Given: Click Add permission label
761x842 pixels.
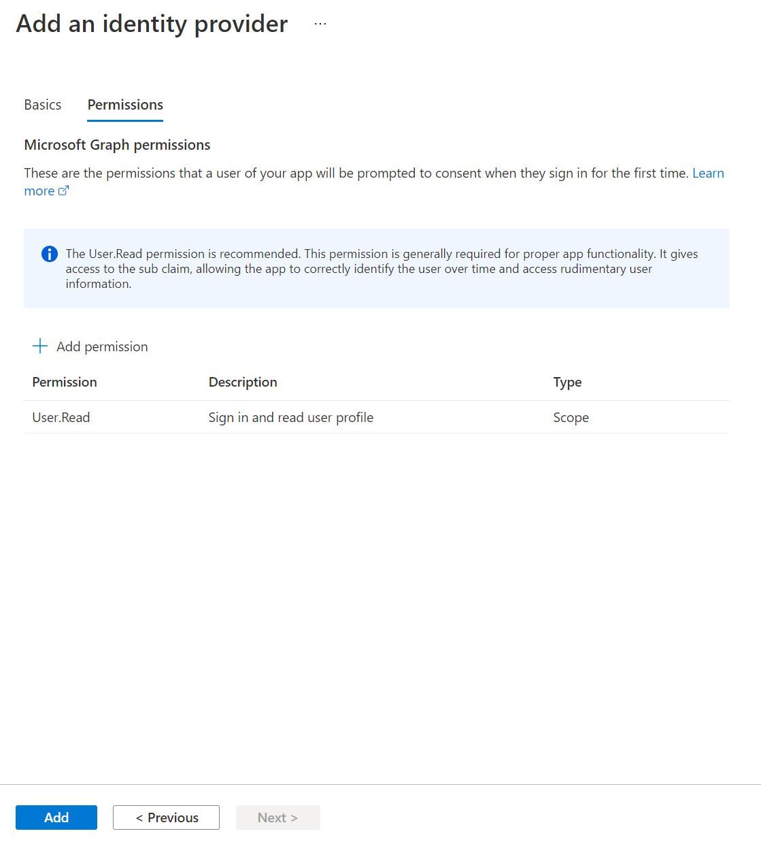Looking at the screenshot, I should (102, 346).
